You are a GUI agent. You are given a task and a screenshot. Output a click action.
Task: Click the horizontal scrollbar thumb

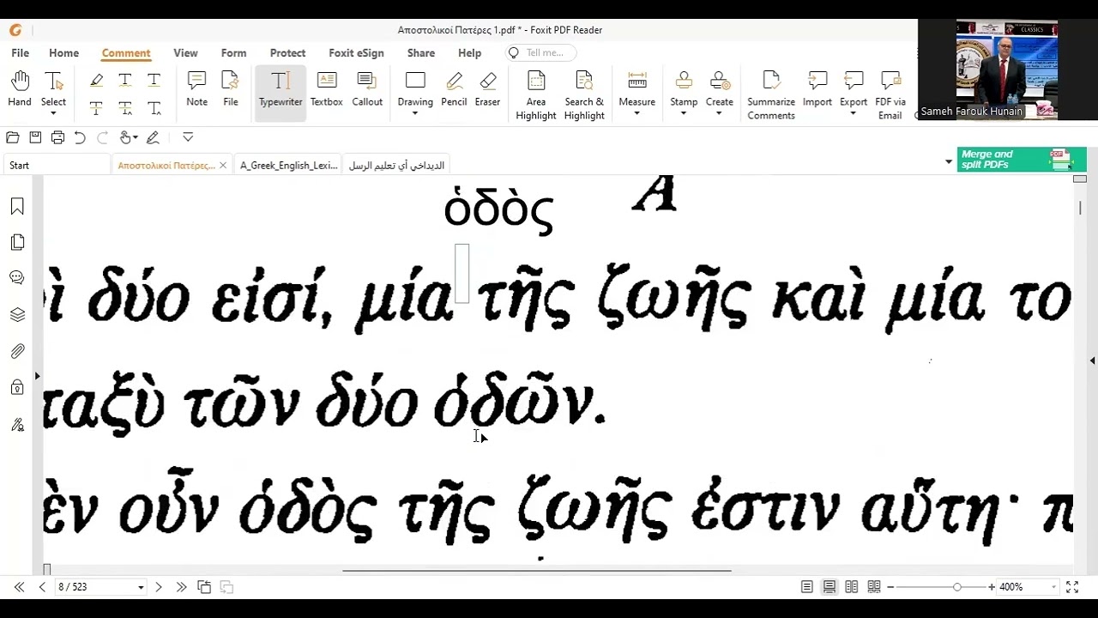(x=537, y=570)
